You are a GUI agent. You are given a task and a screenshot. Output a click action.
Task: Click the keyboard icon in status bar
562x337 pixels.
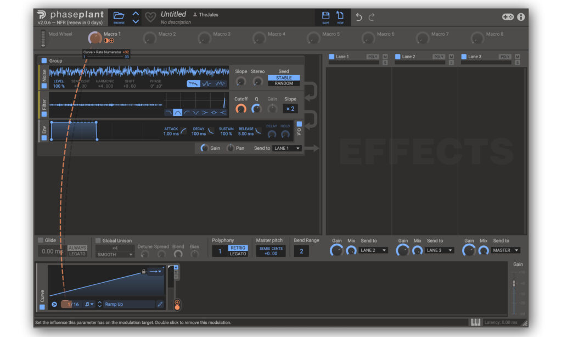point(476,322)
